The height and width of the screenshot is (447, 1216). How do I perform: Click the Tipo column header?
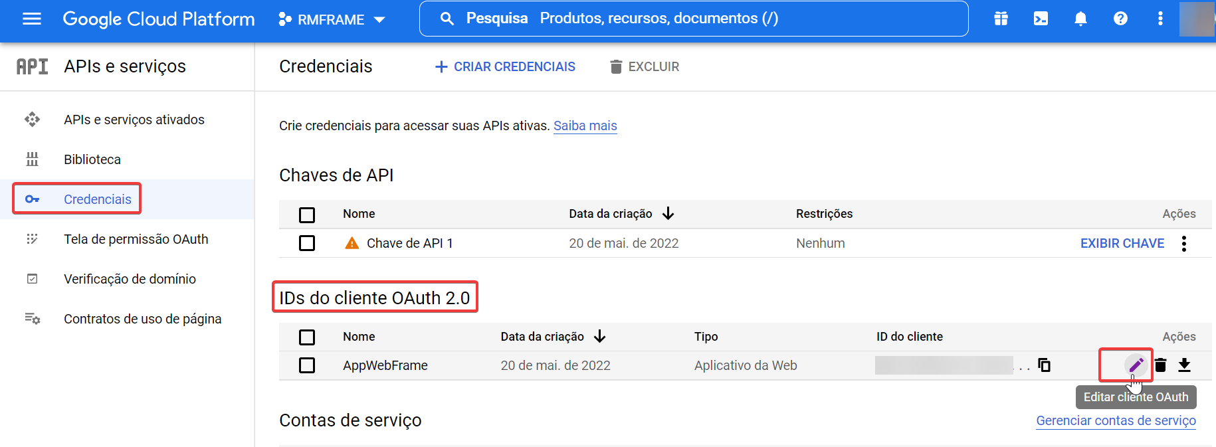[x=706, y=337]
